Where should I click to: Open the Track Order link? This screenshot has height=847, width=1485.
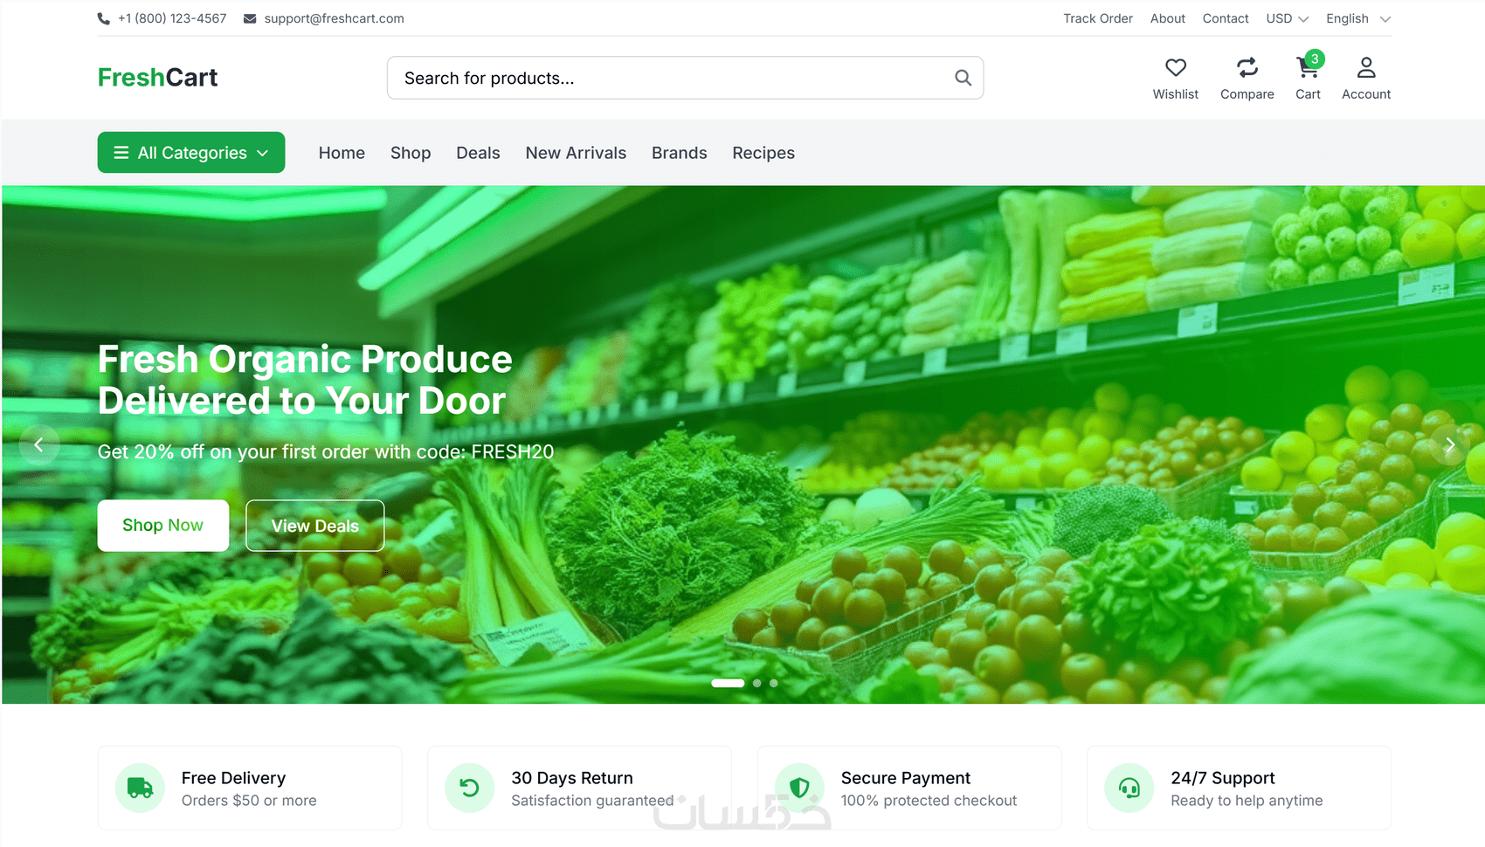pyautogui.click(x=1097, y=18)
